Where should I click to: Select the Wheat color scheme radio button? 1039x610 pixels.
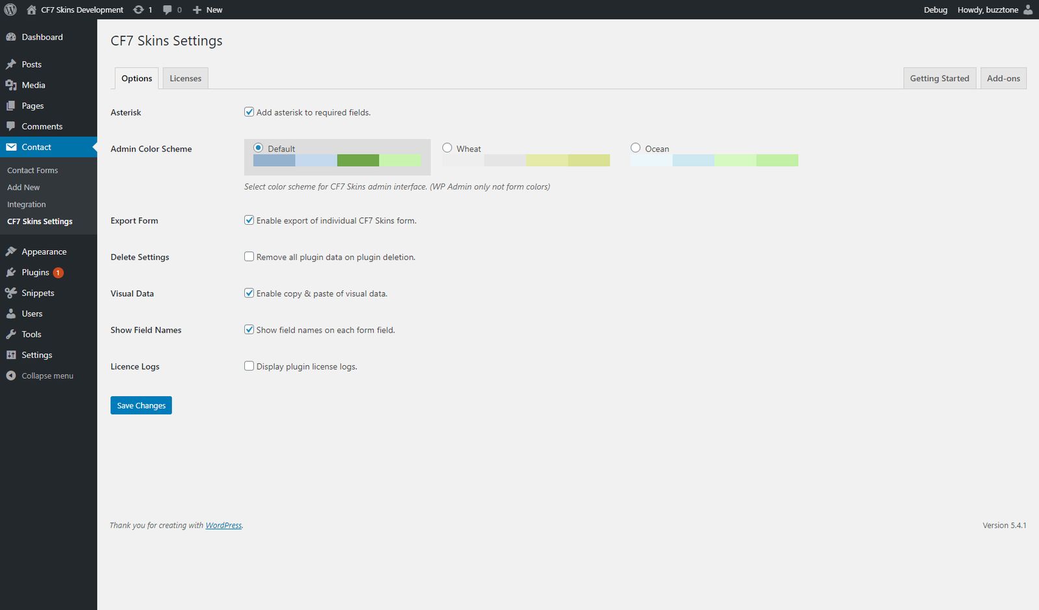coord(447,148)
